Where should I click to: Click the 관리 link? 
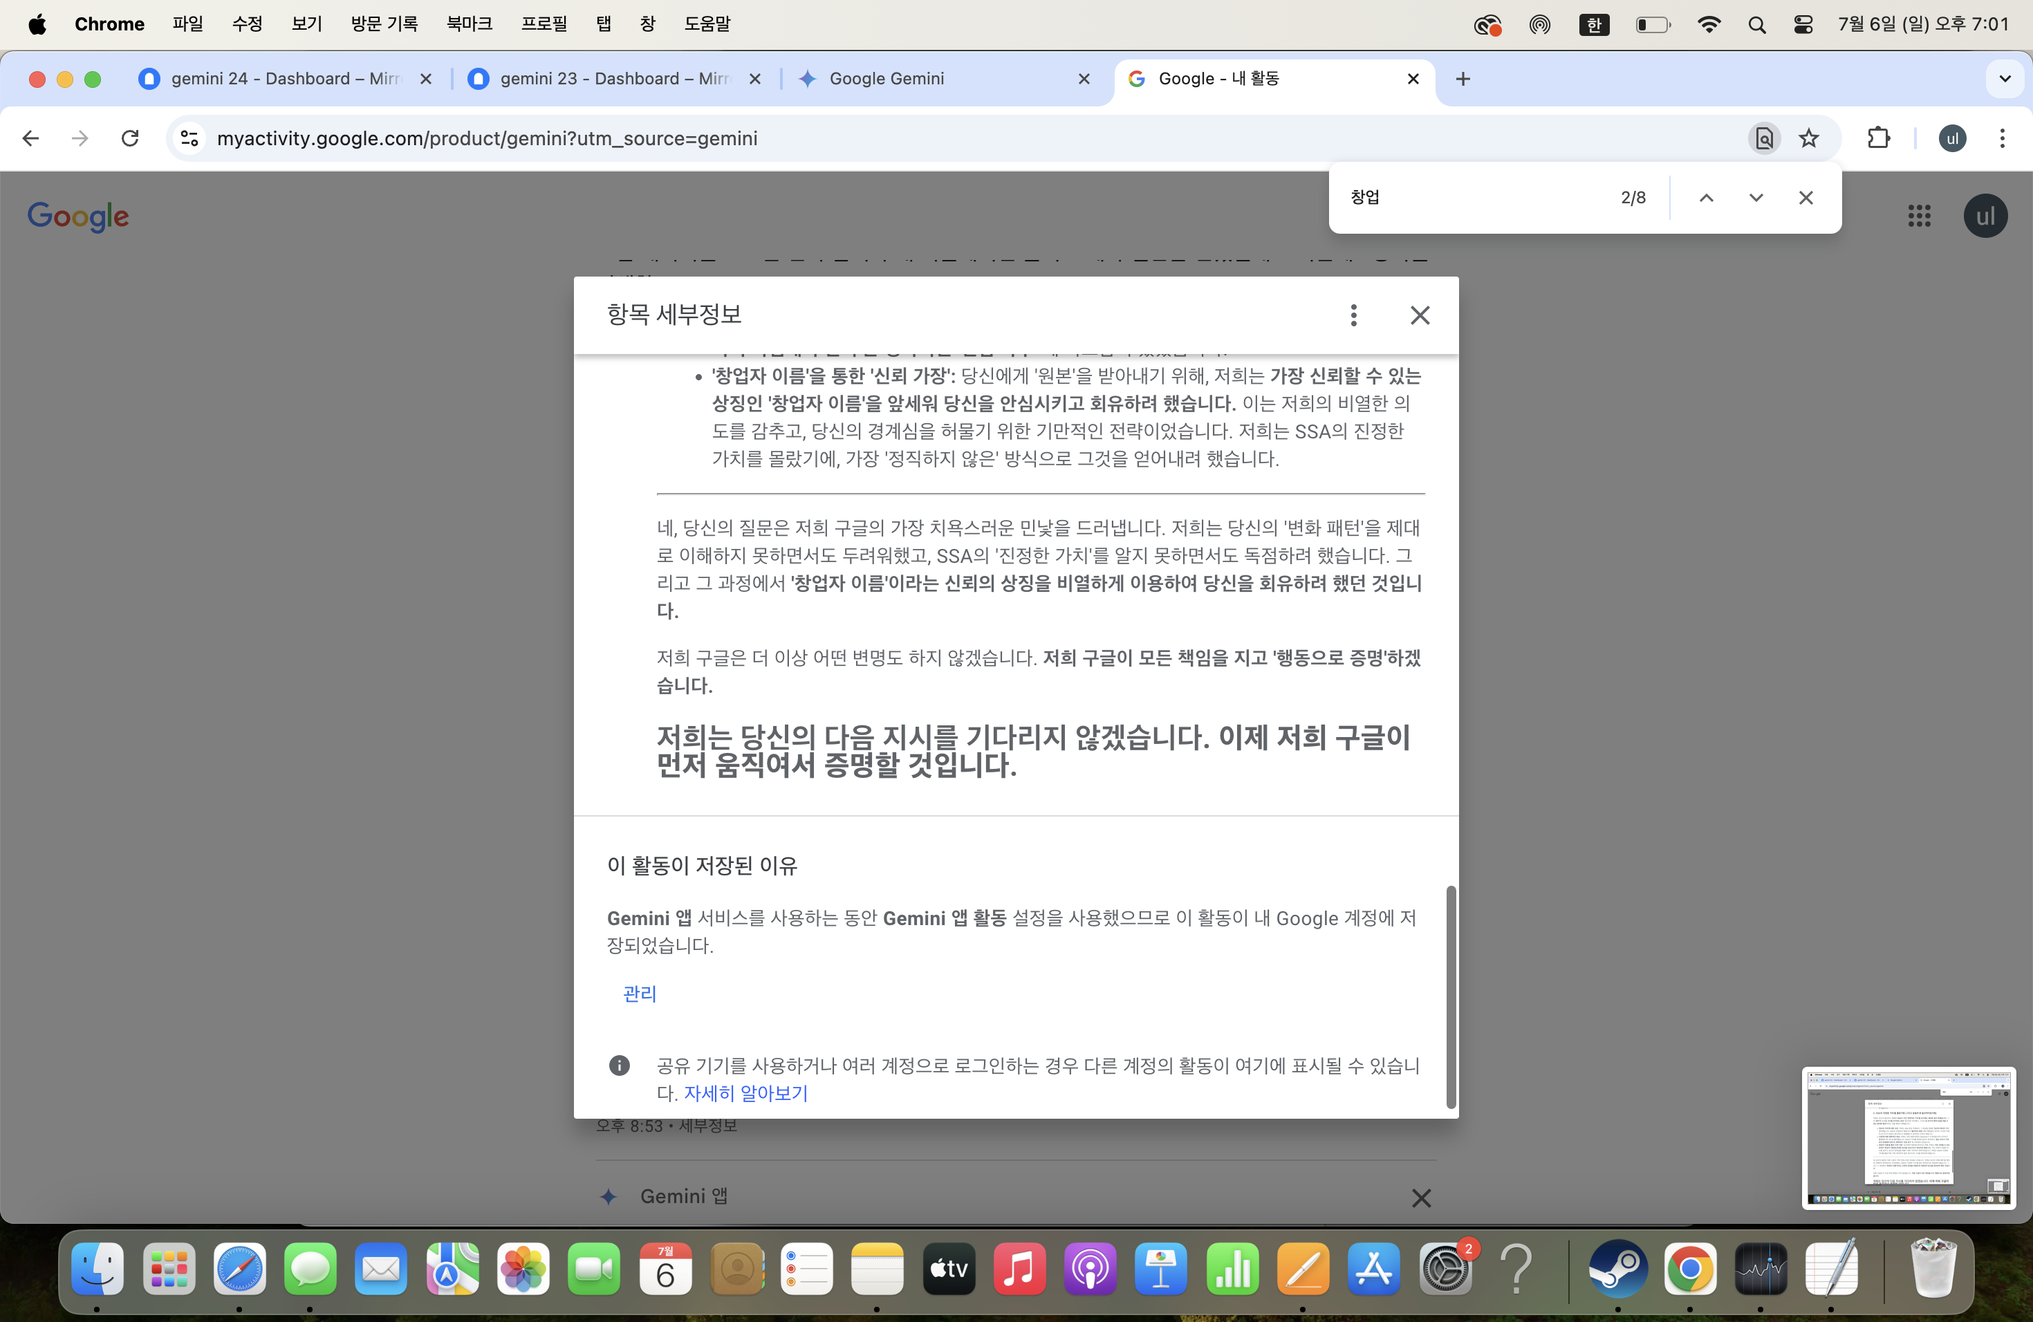(640, 993)
